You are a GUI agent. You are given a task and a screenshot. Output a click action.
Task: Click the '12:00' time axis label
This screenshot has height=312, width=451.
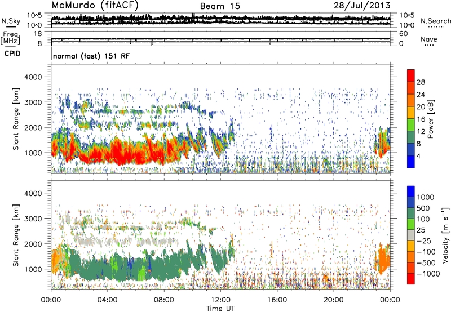tap(220, 300)
